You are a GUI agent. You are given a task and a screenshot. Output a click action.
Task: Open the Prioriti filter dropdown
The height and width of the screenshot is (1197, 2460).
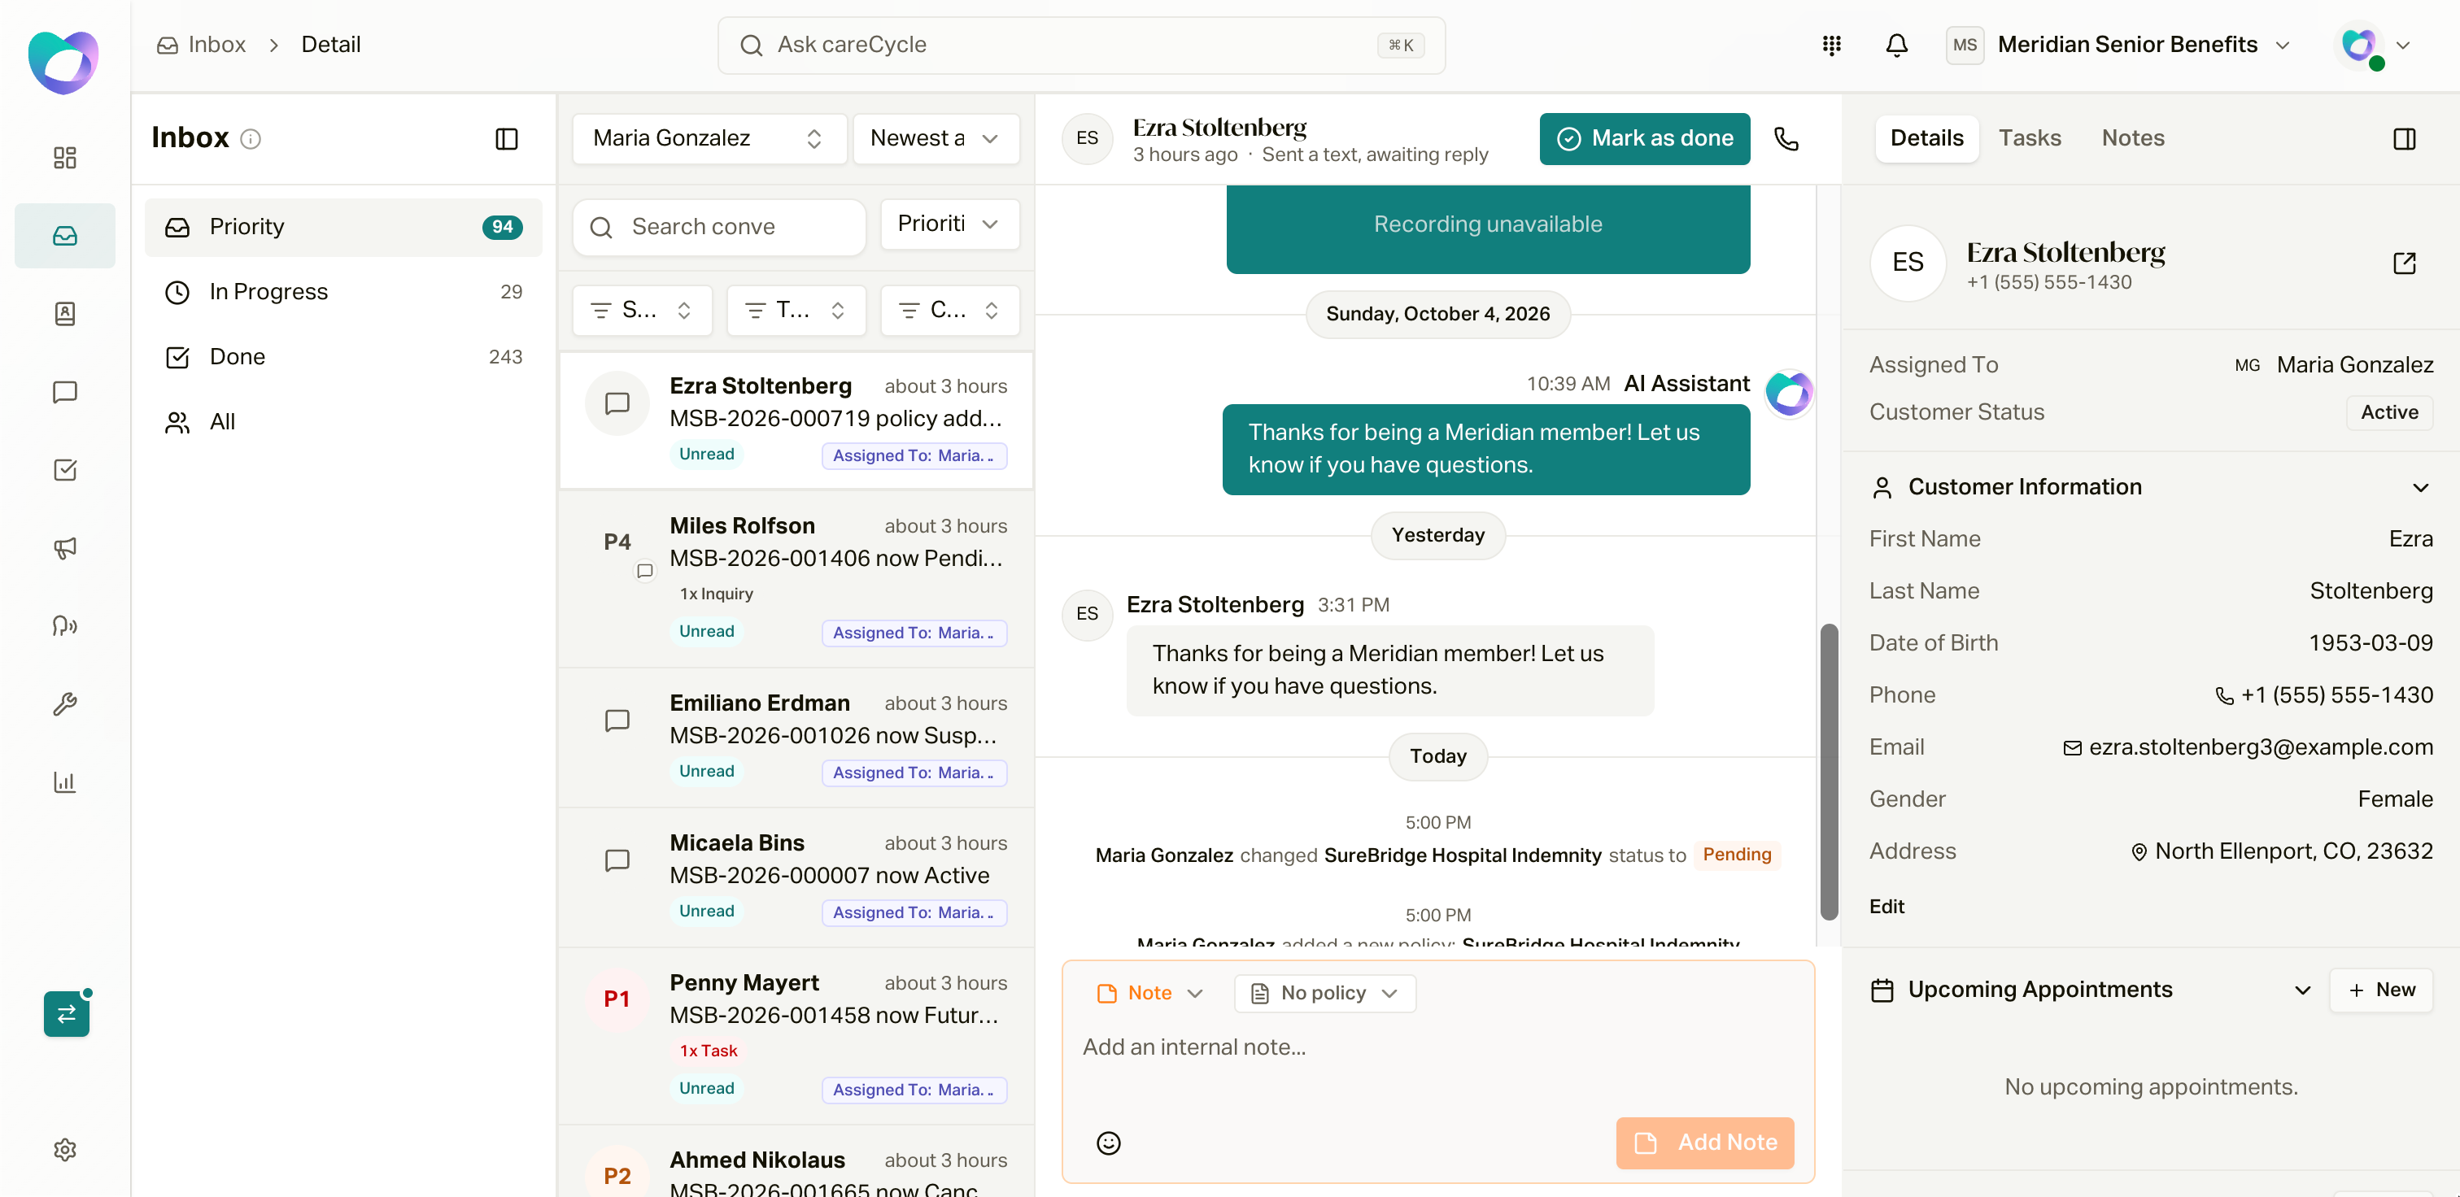(x=949, y=224)
